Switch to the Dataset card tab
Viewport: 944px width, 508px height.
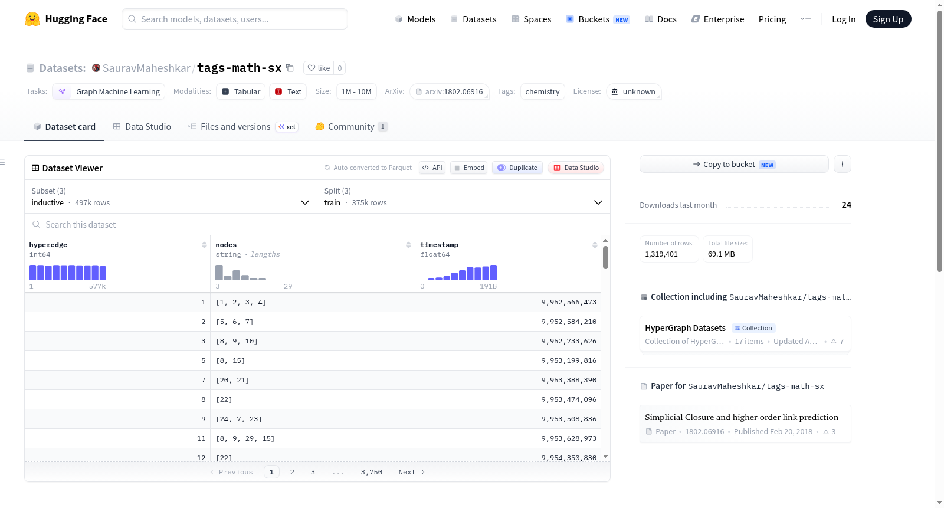(64, 127)
